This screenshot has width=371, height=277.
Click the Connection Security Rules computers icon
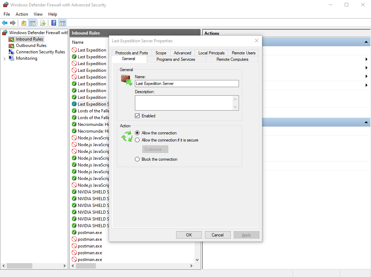(x=11, y=52)
